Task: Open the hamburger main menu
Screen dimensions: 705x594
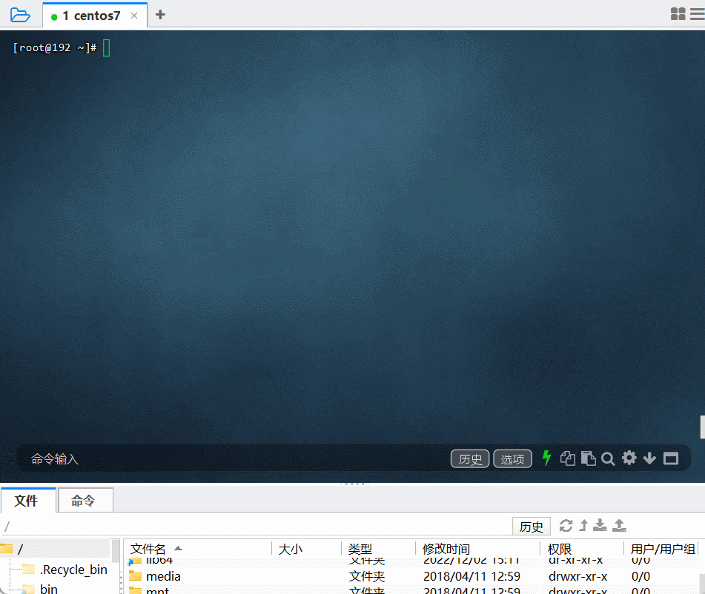Action: [x=698, y=14]
